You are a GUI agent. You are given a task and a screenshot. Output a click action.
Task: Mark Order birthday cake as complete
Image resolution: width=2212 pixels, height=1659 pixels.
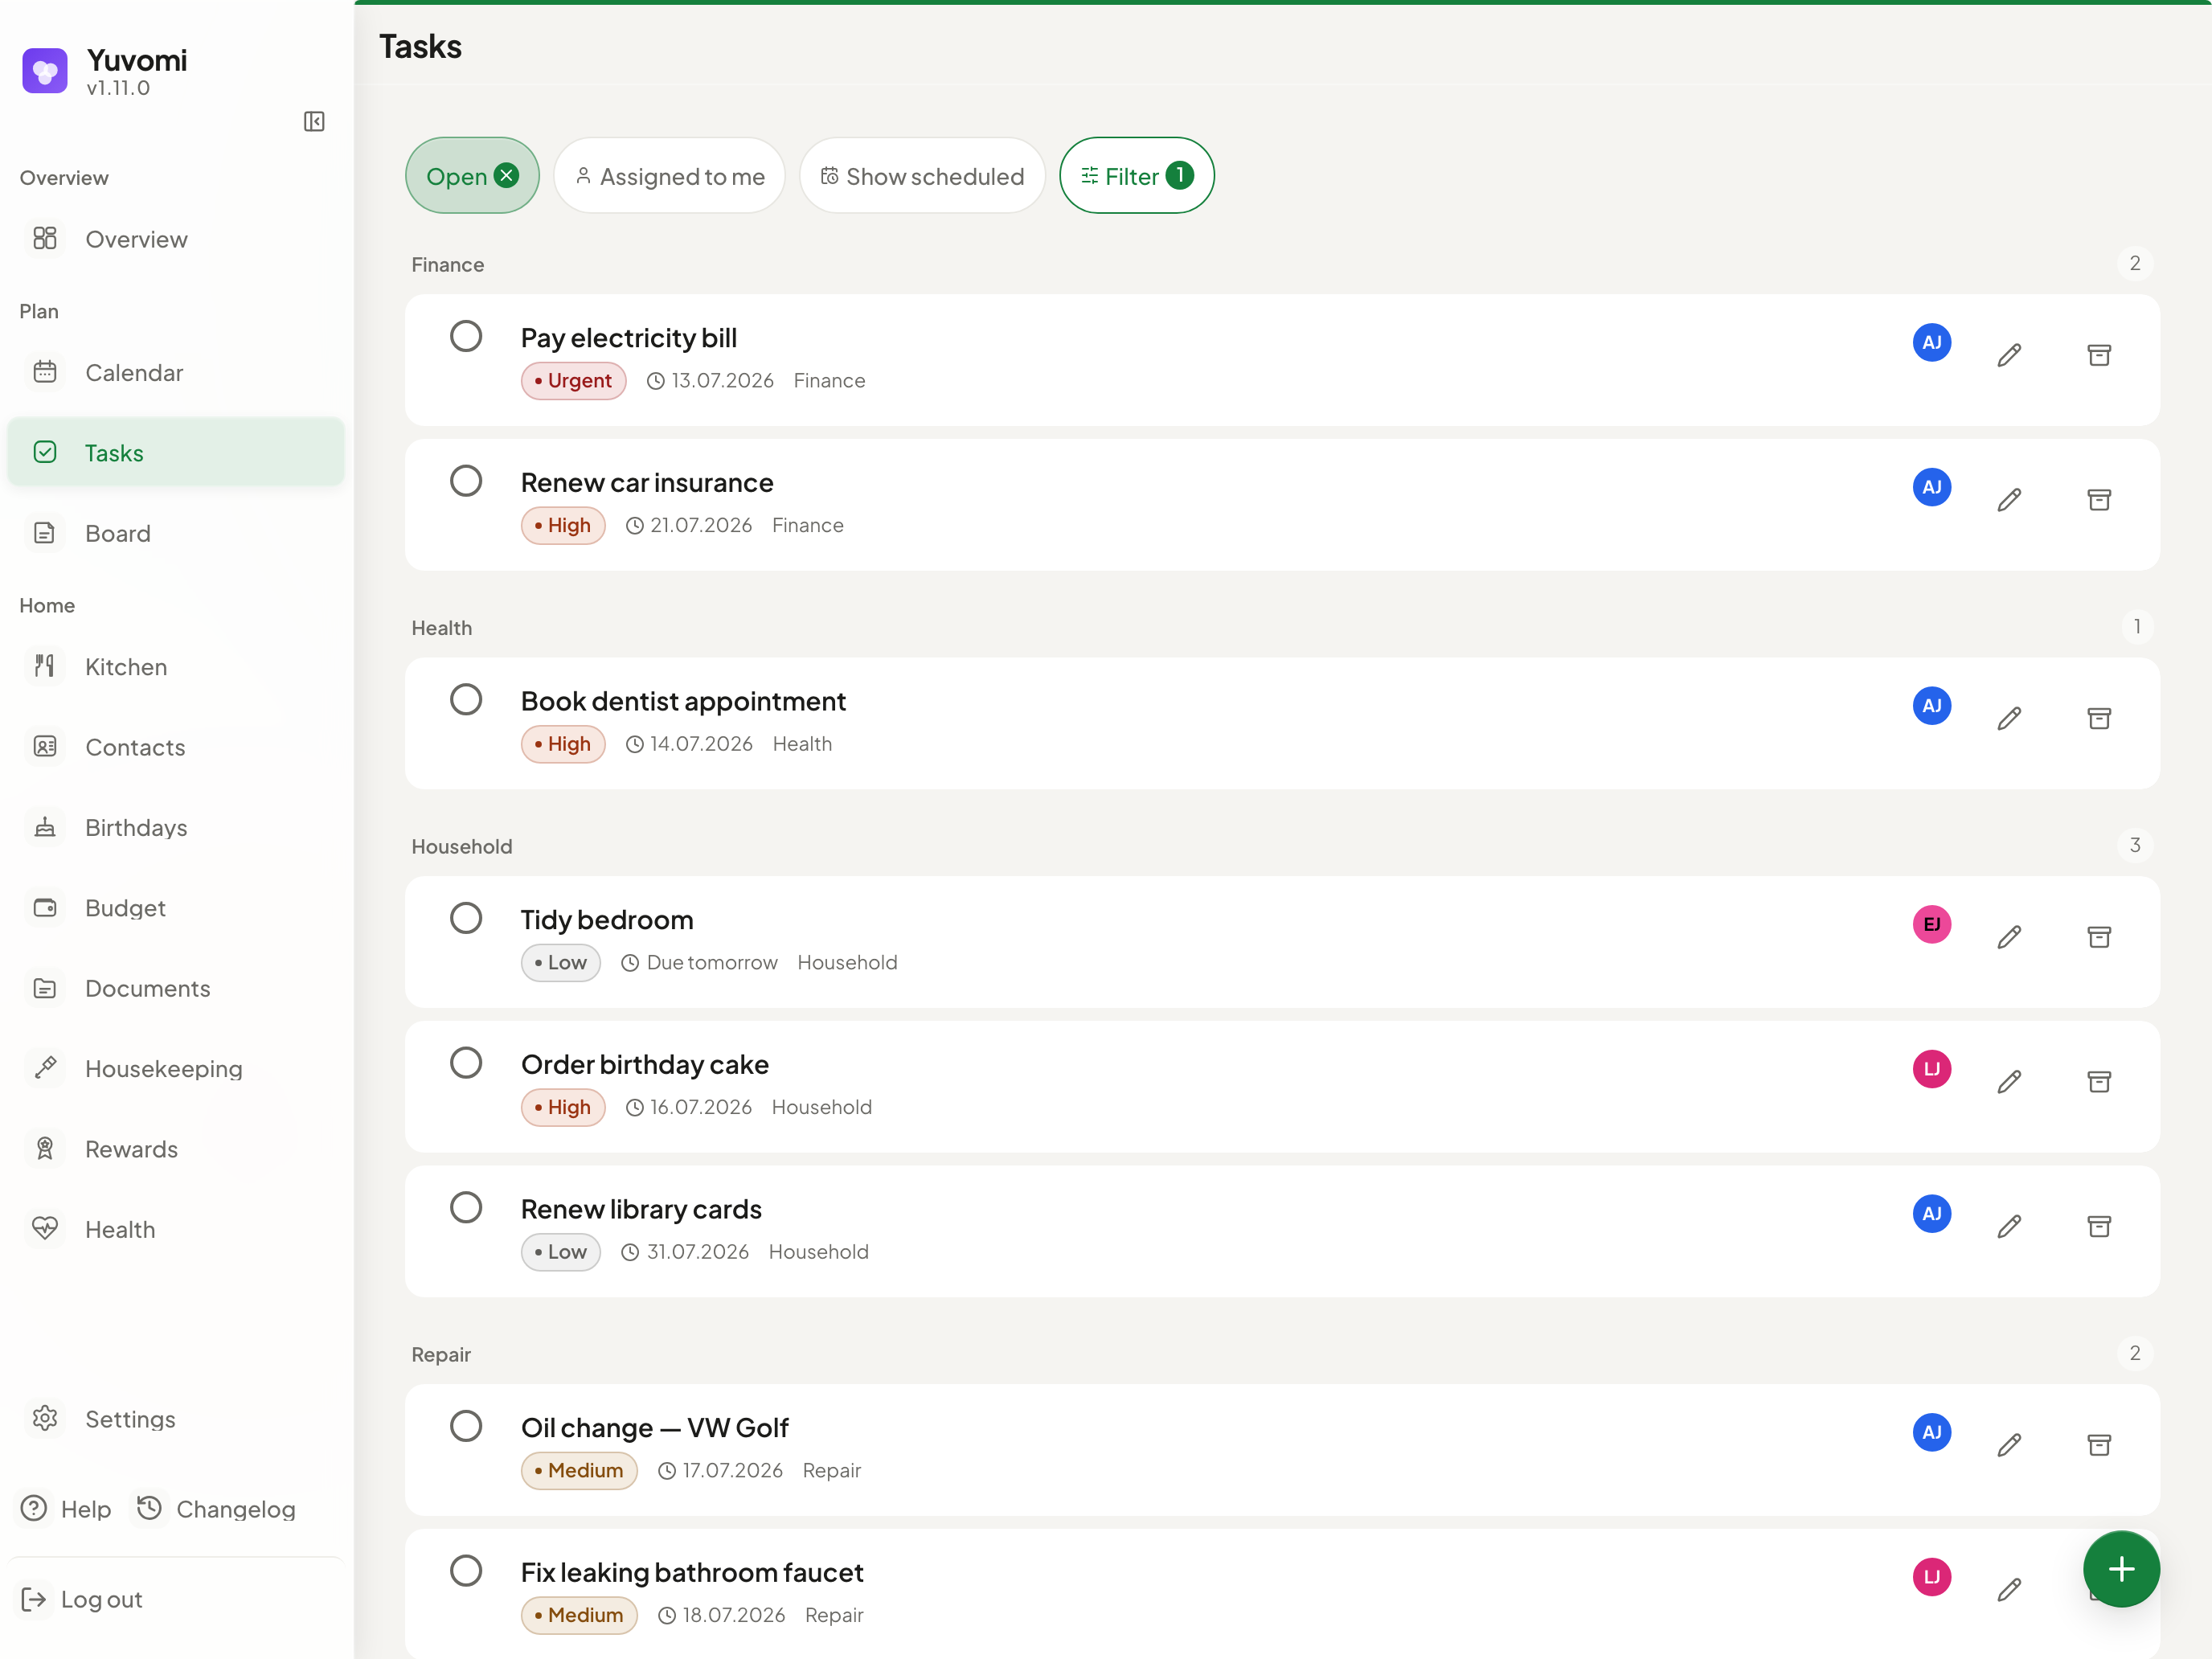(466, 1062)
